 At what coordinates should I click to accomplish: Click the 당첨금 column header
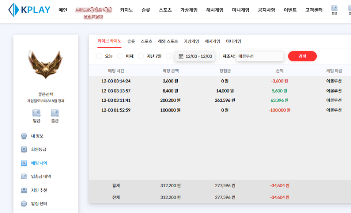[x=225, y=71]
